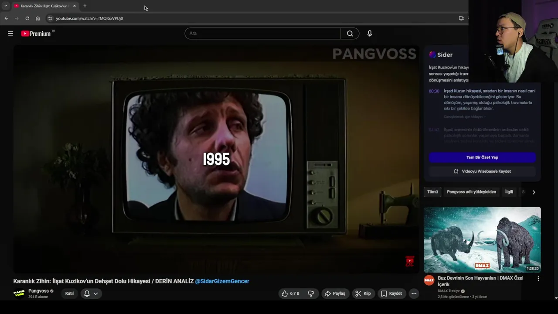The height and width of the screenshot is (314, 558).
Task: Create a clip with Klip button
Action: (363, 294)
